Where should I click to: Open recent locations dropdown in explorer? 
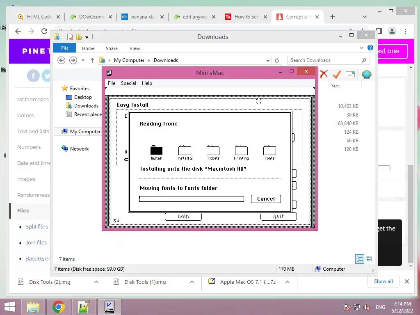point(83,60)
